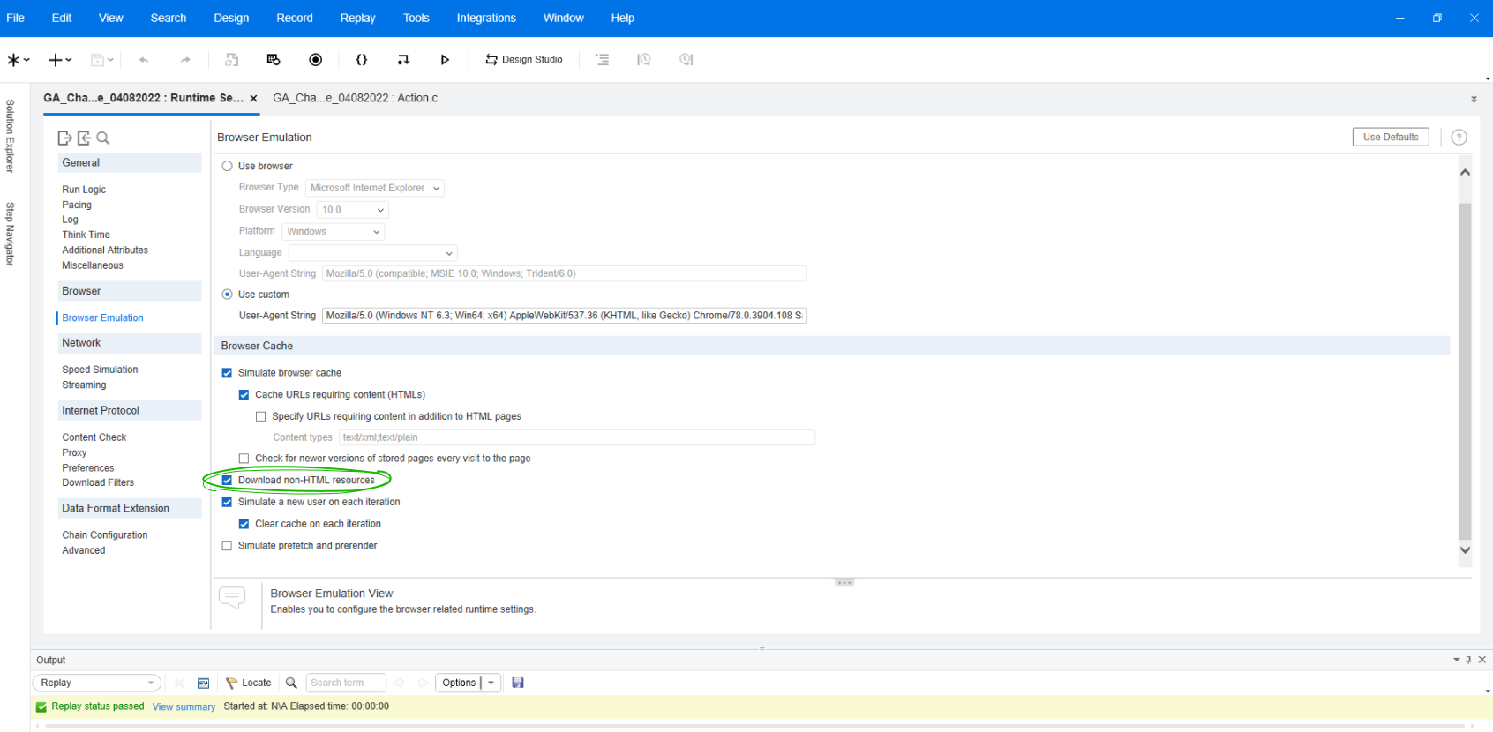
Task: Click the Search term input field
Action: (346, 683)
